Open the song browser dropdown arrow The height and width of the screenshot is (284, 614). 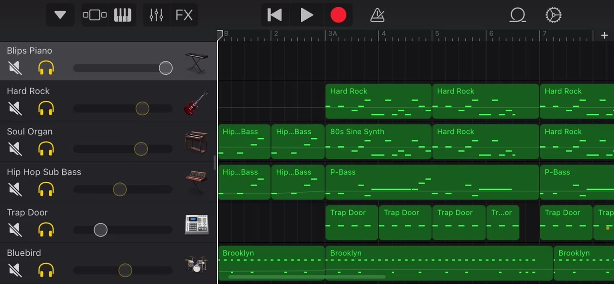[60, 15]
